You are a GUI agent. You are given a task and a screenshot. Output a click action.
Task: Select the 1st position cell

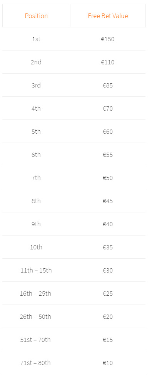[36, 39]
